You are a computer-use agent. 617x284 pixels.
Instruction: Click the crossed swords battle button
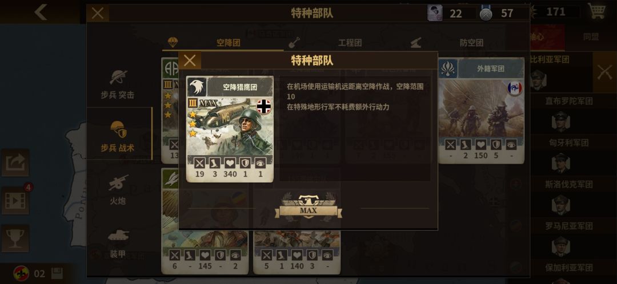click(604, 72)
